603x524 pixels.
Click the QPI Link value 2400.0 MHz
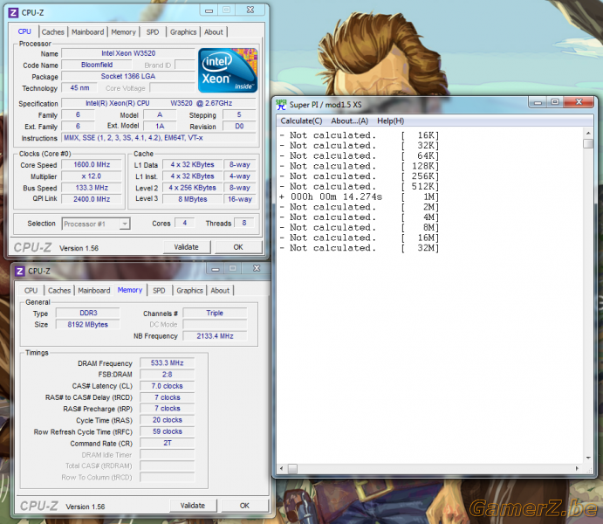(92, 199)
